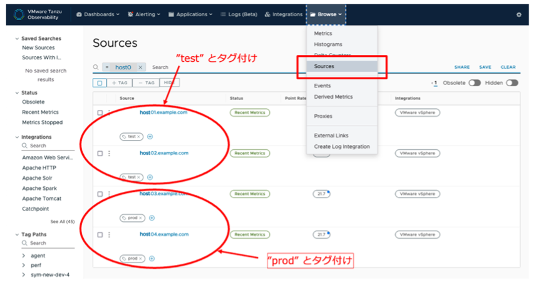Select Create Log Integration menu entry
The width and height of the screenshot is (541, 288).
point(342,147)
